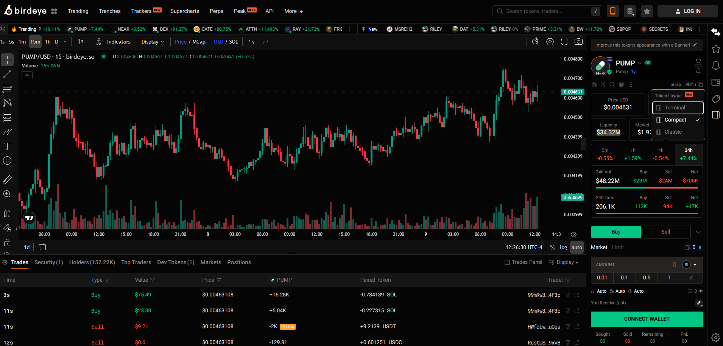Open the wallet icon in right sidebar
The height and width of the screenshot is (346, 723).
pos(715,82)
